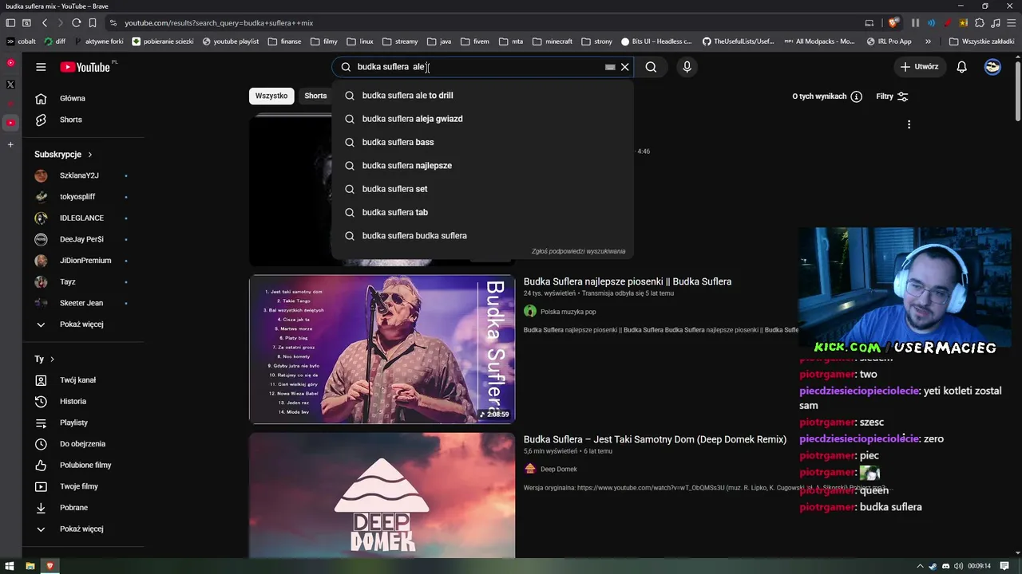Open the volume control in system tray

point(958,566)
